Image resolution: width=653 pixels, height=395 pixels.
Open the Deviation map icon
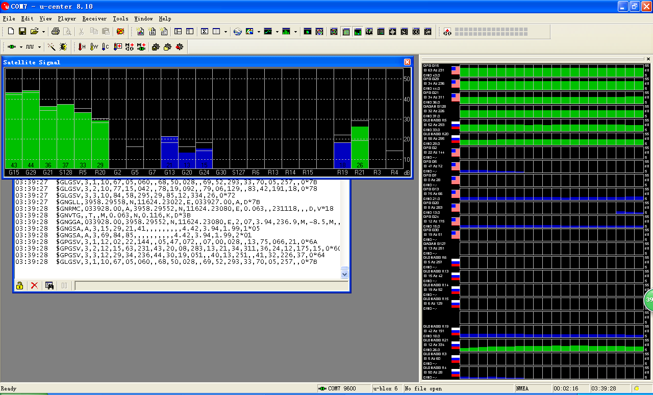pyautogui.click(x=308, y=32)
